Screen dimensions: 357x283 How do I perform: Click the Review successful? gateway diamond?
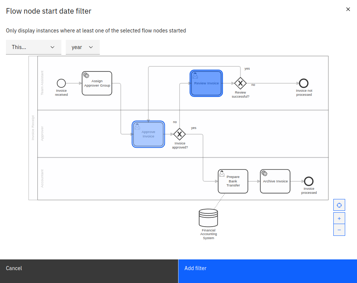click(241, 83)
